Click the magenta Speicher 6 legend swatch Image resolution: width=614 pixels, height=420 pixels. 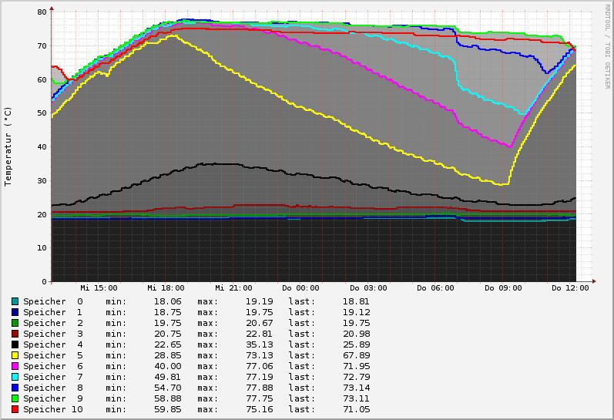15,366
